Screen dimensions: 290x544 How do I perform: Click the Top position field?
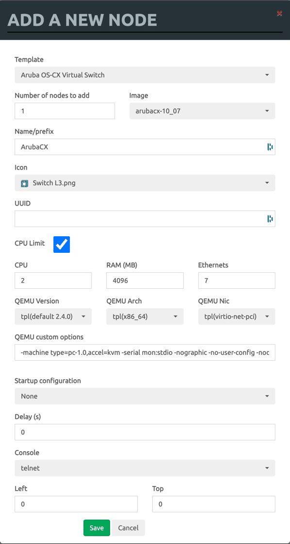214,504
